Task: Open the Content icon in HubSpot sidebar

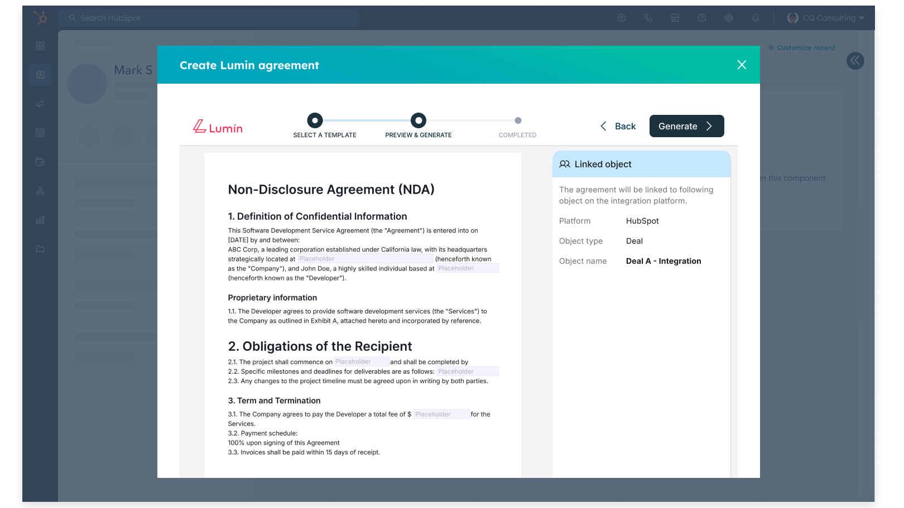Action: [x=40, y=133]
